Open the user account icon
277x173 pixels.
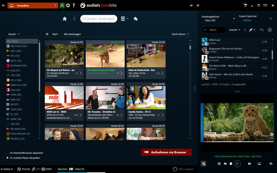pyautogui.click(x=62, y=5)
